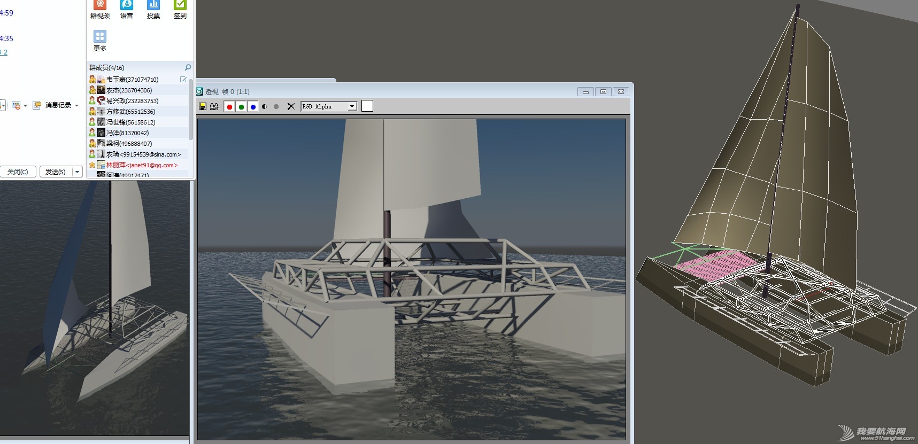This screenshot has height=444, width=918.
Task: Toggle the red channel in render window
Action: [229, 106]
